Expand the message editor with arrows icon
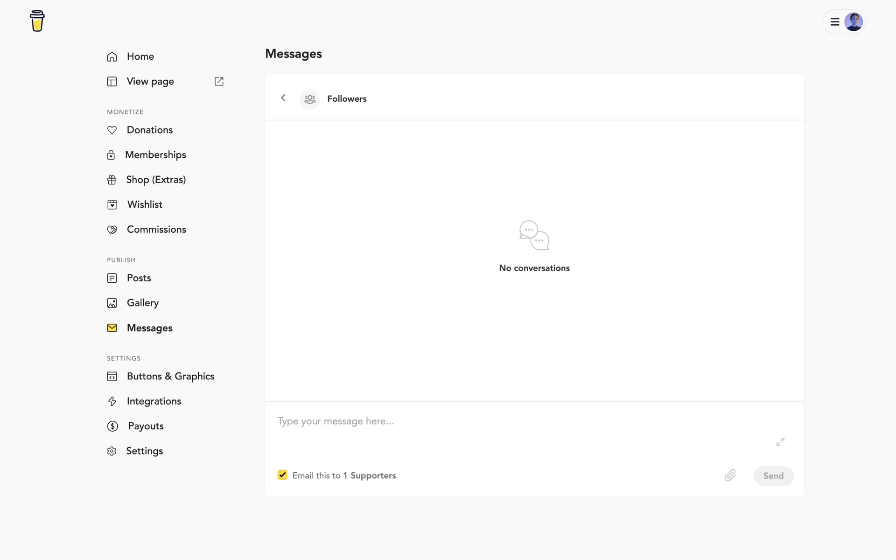Screen dimensions: 896x560 point(780,442)
